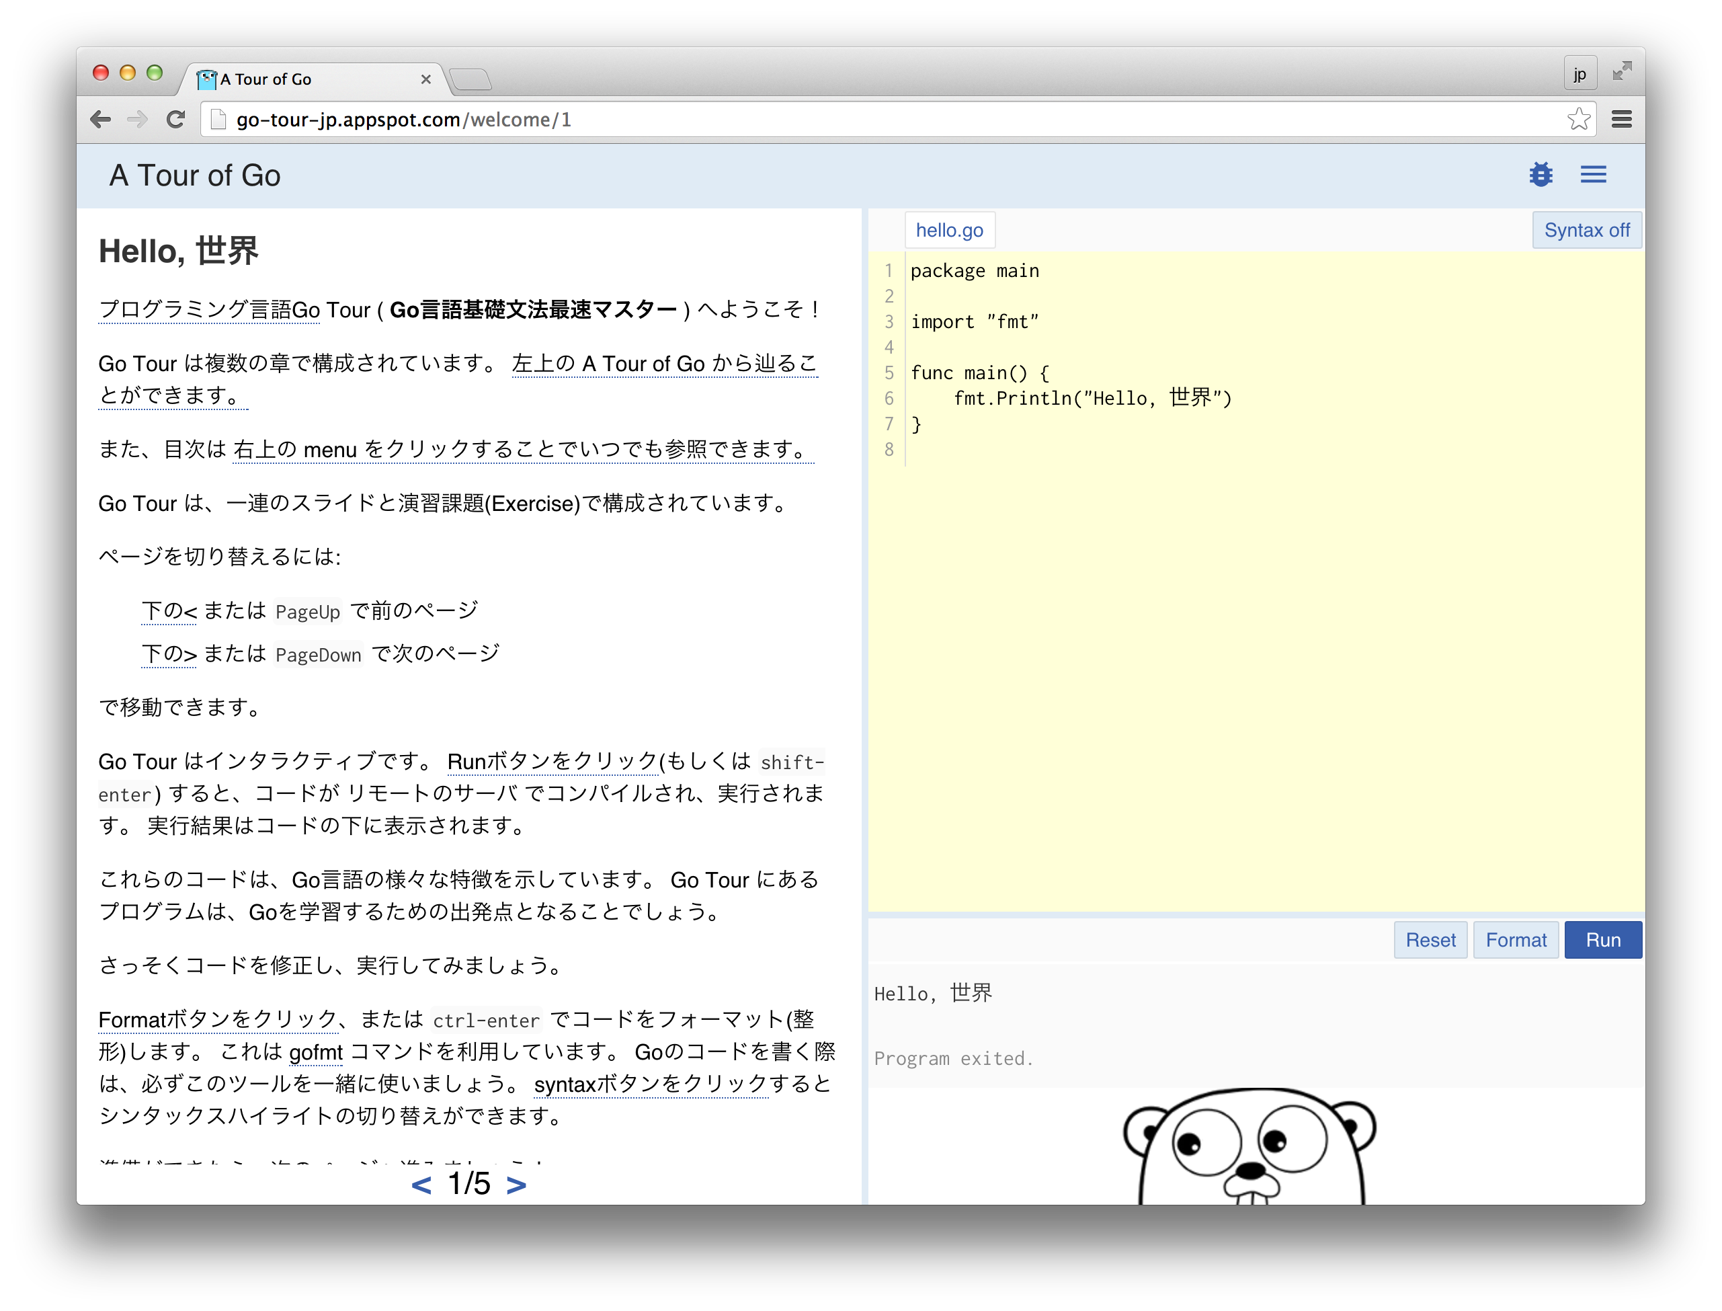1722x1311 pixels.
Task: Click the fmt.Println code line
Action: pyautogui.click(x=1092, y=398)
